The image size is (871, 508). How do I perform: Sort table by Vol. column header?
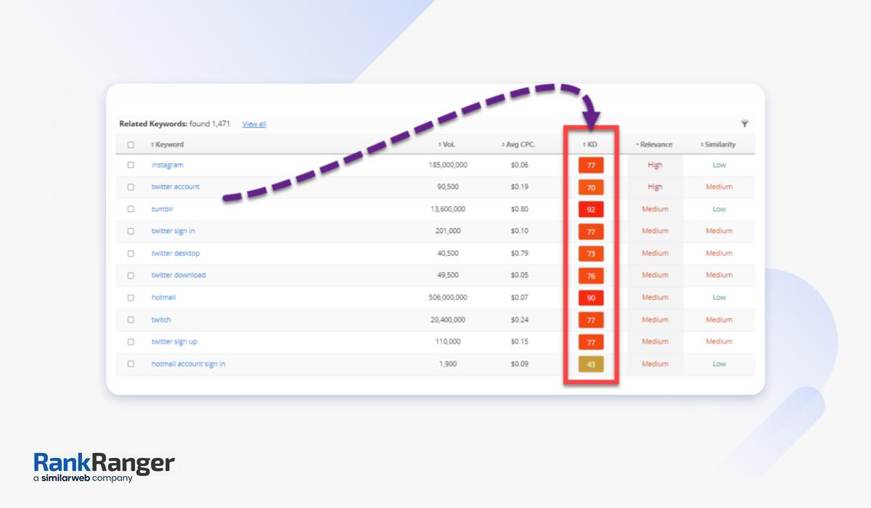[448, 144]
